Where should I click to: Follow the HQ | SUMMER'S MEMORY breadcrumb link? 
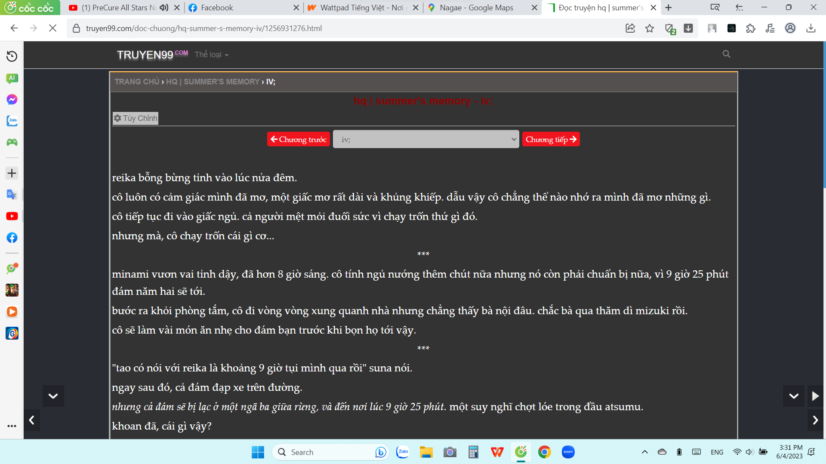[213, 82]
